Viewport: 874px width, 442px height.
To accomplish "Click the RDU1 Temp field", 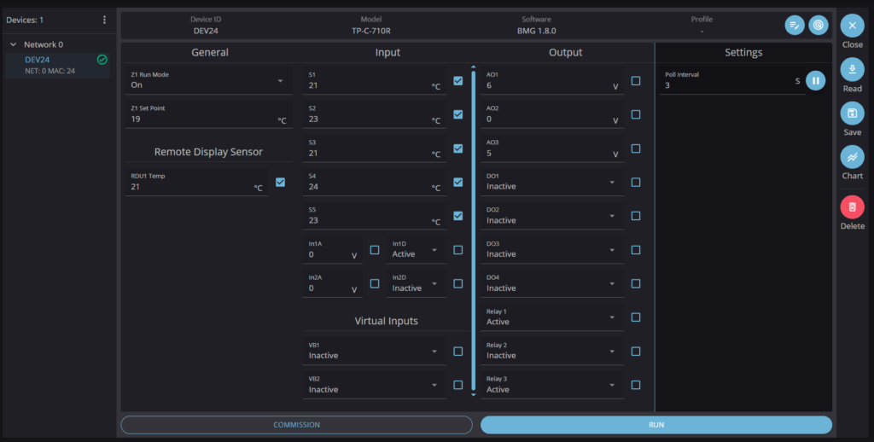I will coord(196,183).
